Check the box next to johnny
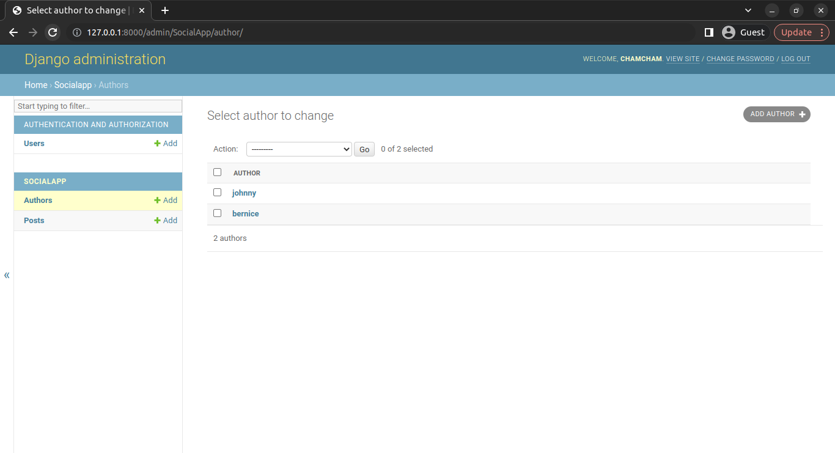The height and width of the screenshot is (453, 835). pos(217,193)
